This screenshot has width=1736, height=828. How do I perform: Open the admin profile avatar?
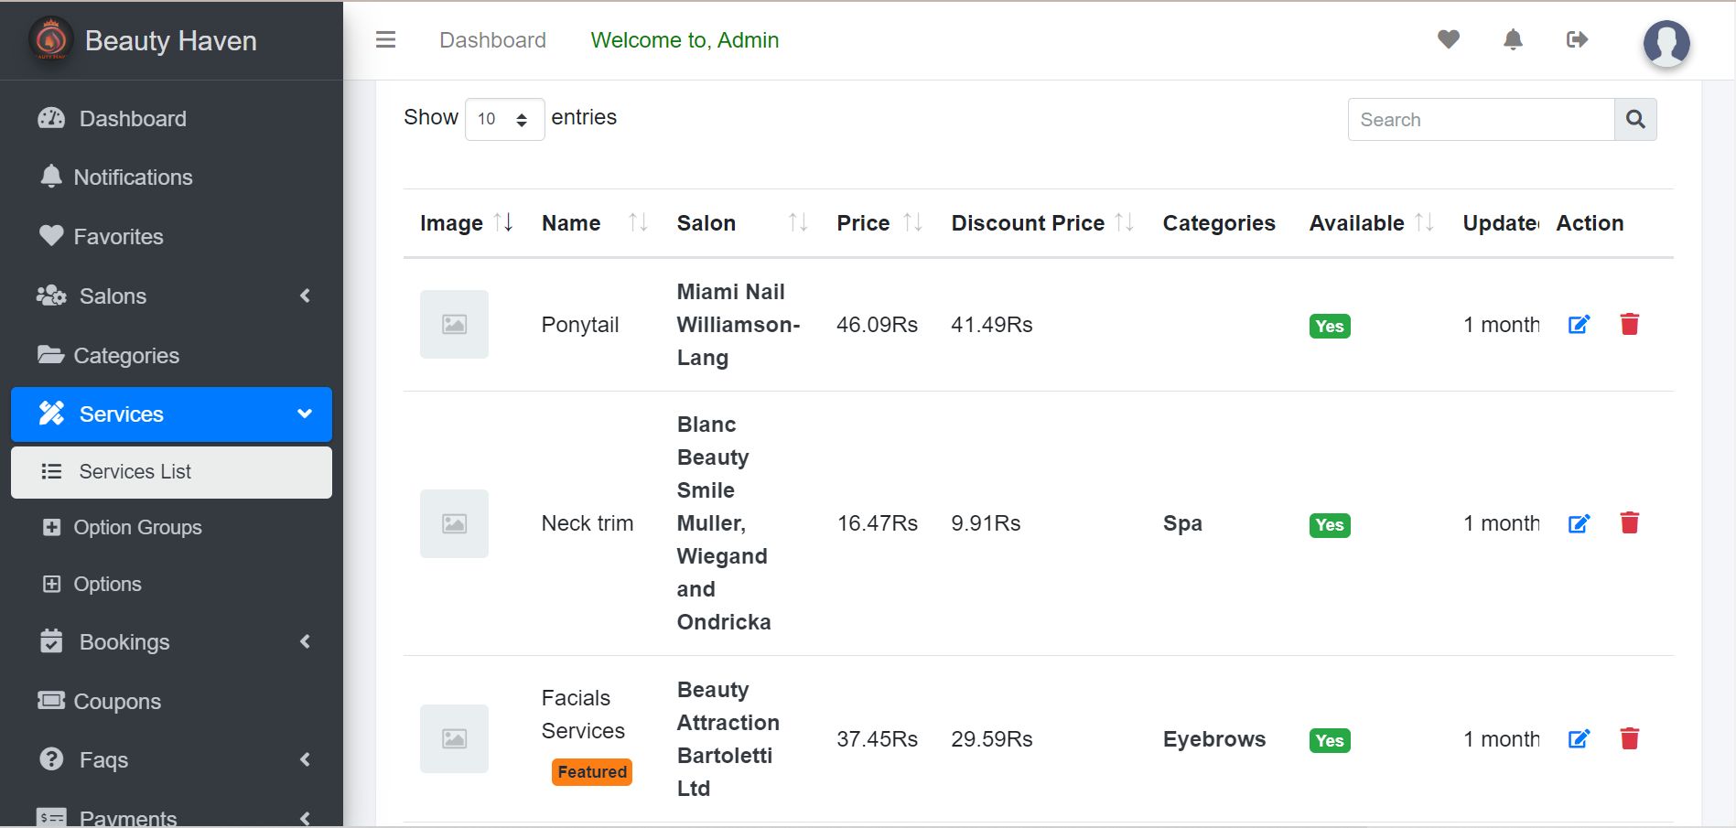click(1666, 42)
